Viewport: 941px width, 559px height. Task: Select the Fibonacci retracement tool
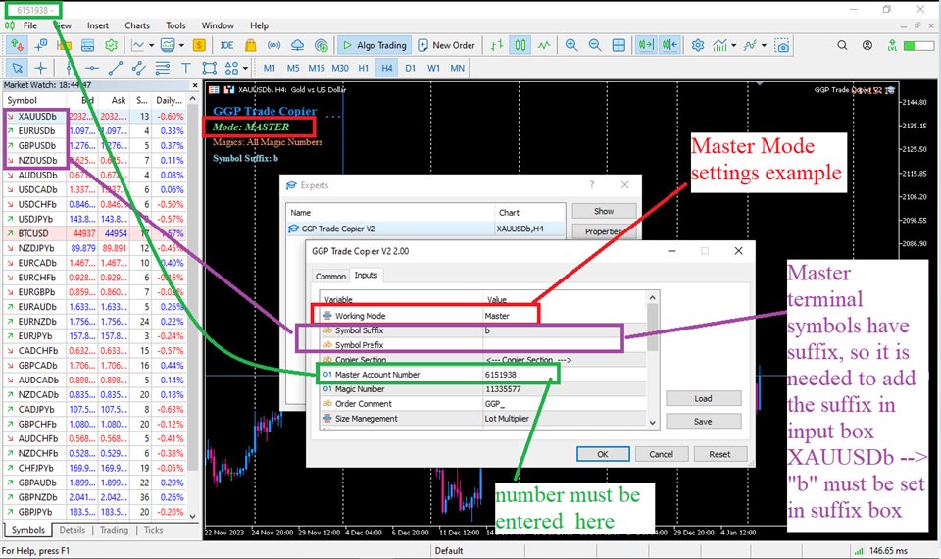(162, 68)
